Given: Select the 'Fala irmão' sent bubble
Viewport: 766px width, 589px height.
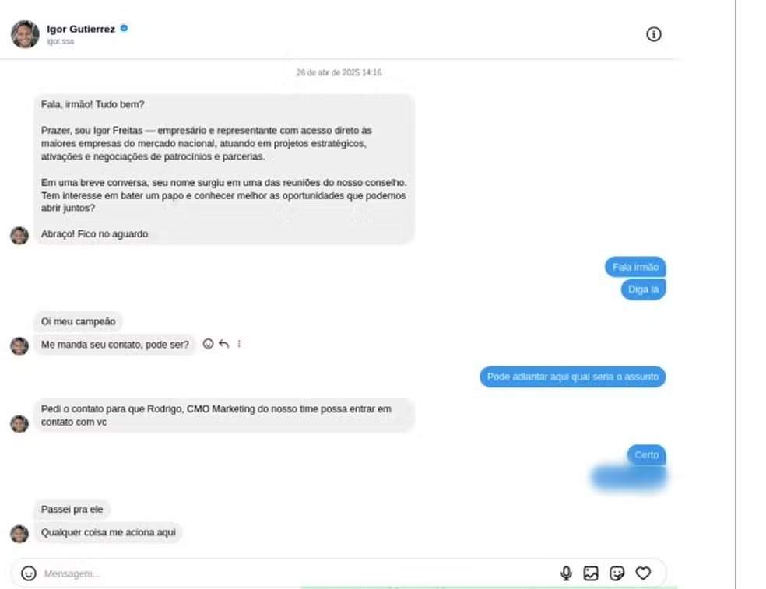Looking at the screenshot, I should (x=635, y=267).
